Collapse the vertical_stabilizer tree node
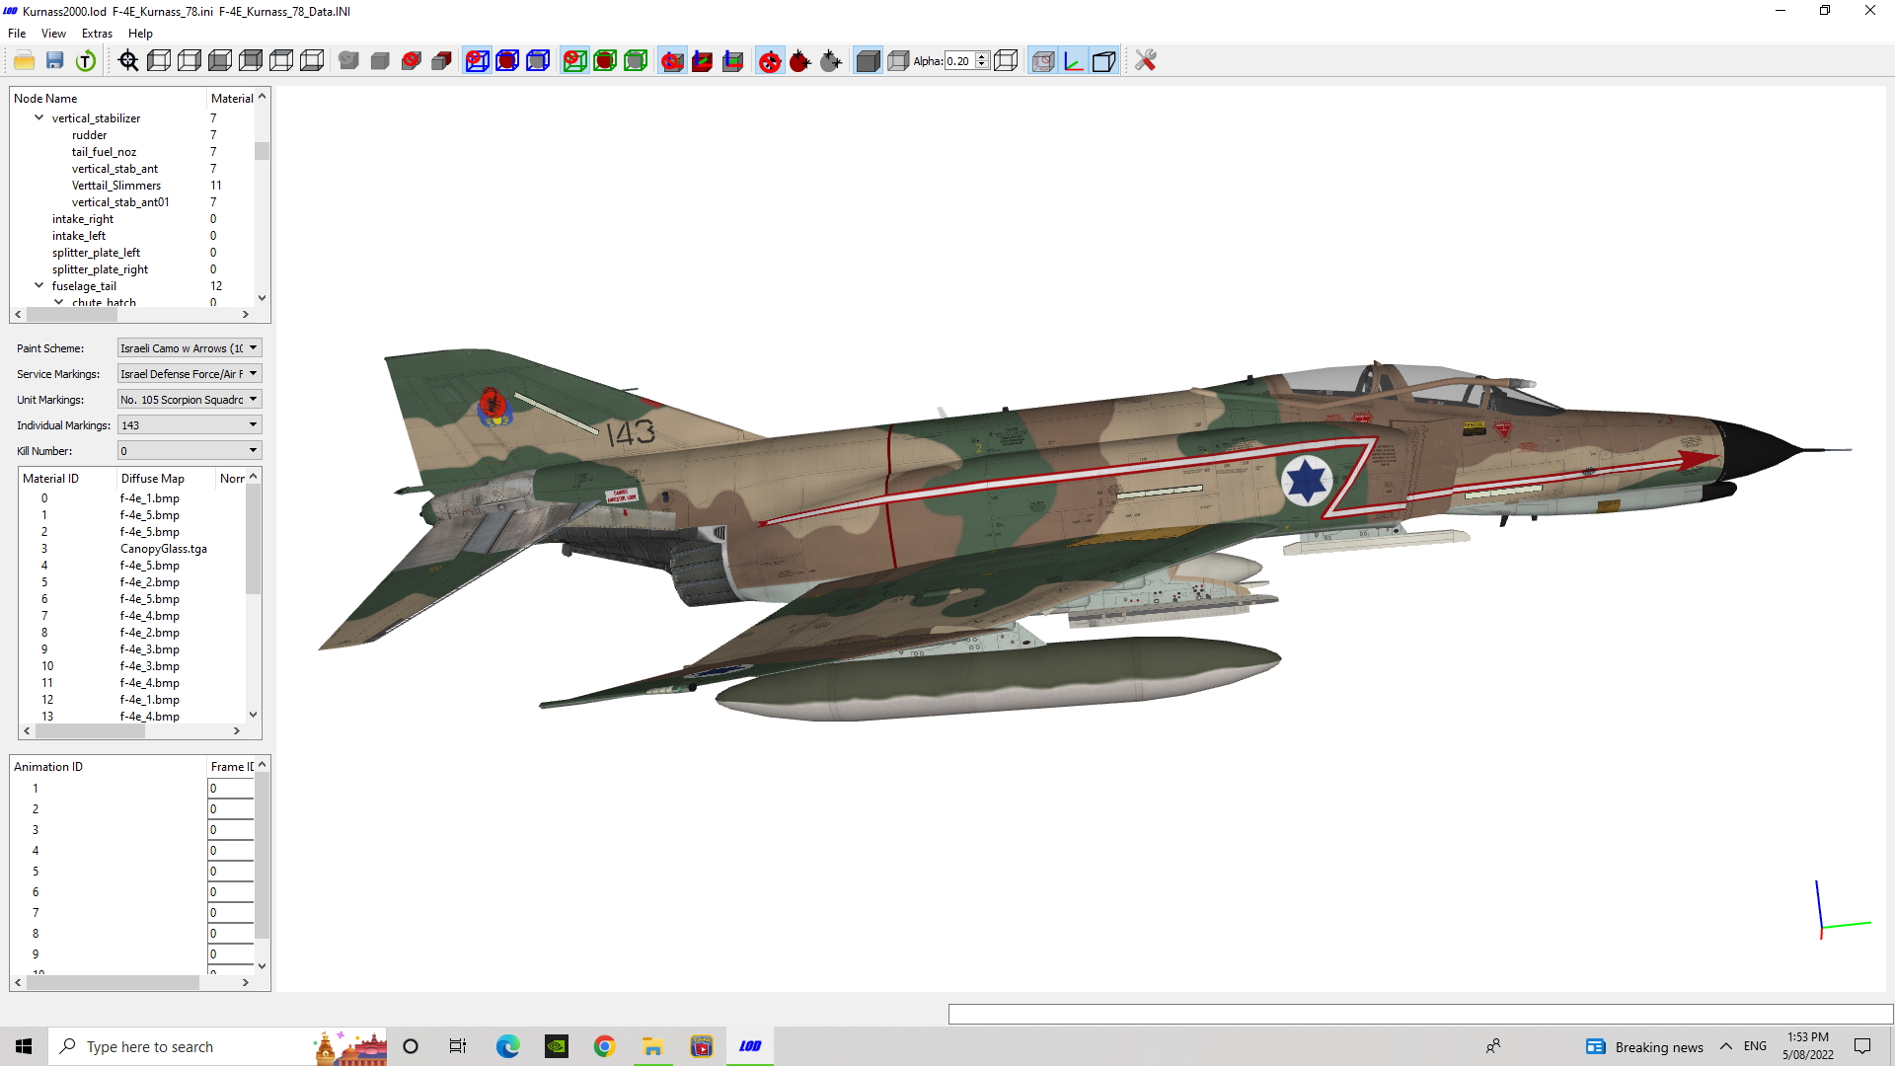Screen dimensions: 1895x1066 [x=39, y=117]
